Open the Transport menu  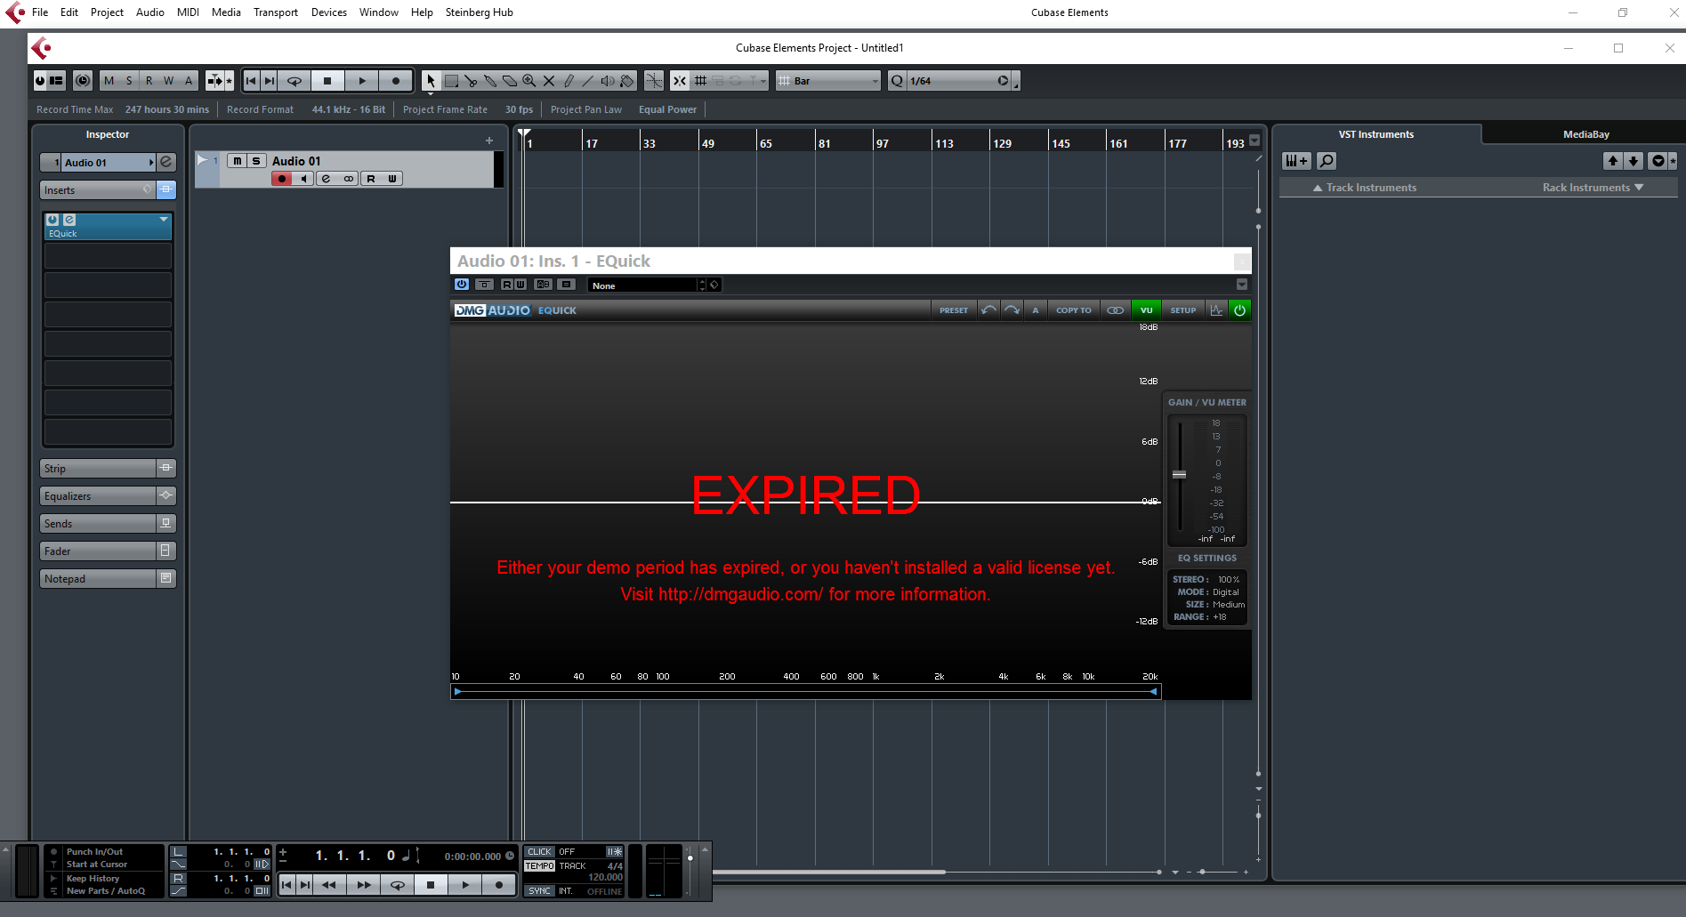pyautogui.click(x=276, y=12)
